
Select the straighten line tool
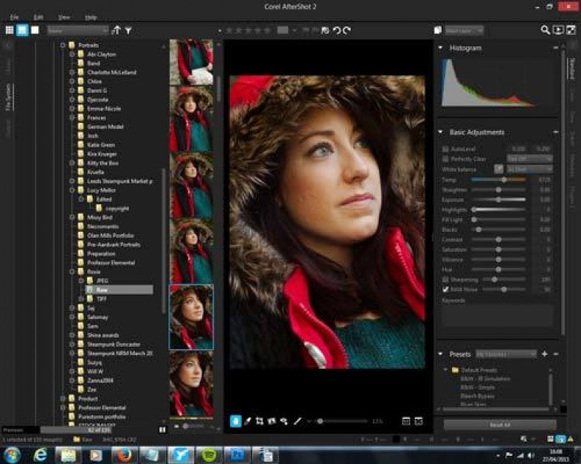298,421
